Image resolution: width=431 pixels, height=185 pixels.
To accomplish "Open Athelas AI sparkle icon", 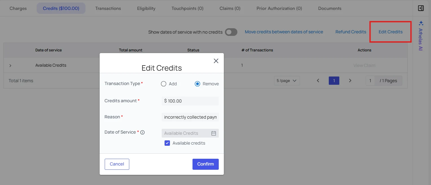I will click(x=421, y=23).
